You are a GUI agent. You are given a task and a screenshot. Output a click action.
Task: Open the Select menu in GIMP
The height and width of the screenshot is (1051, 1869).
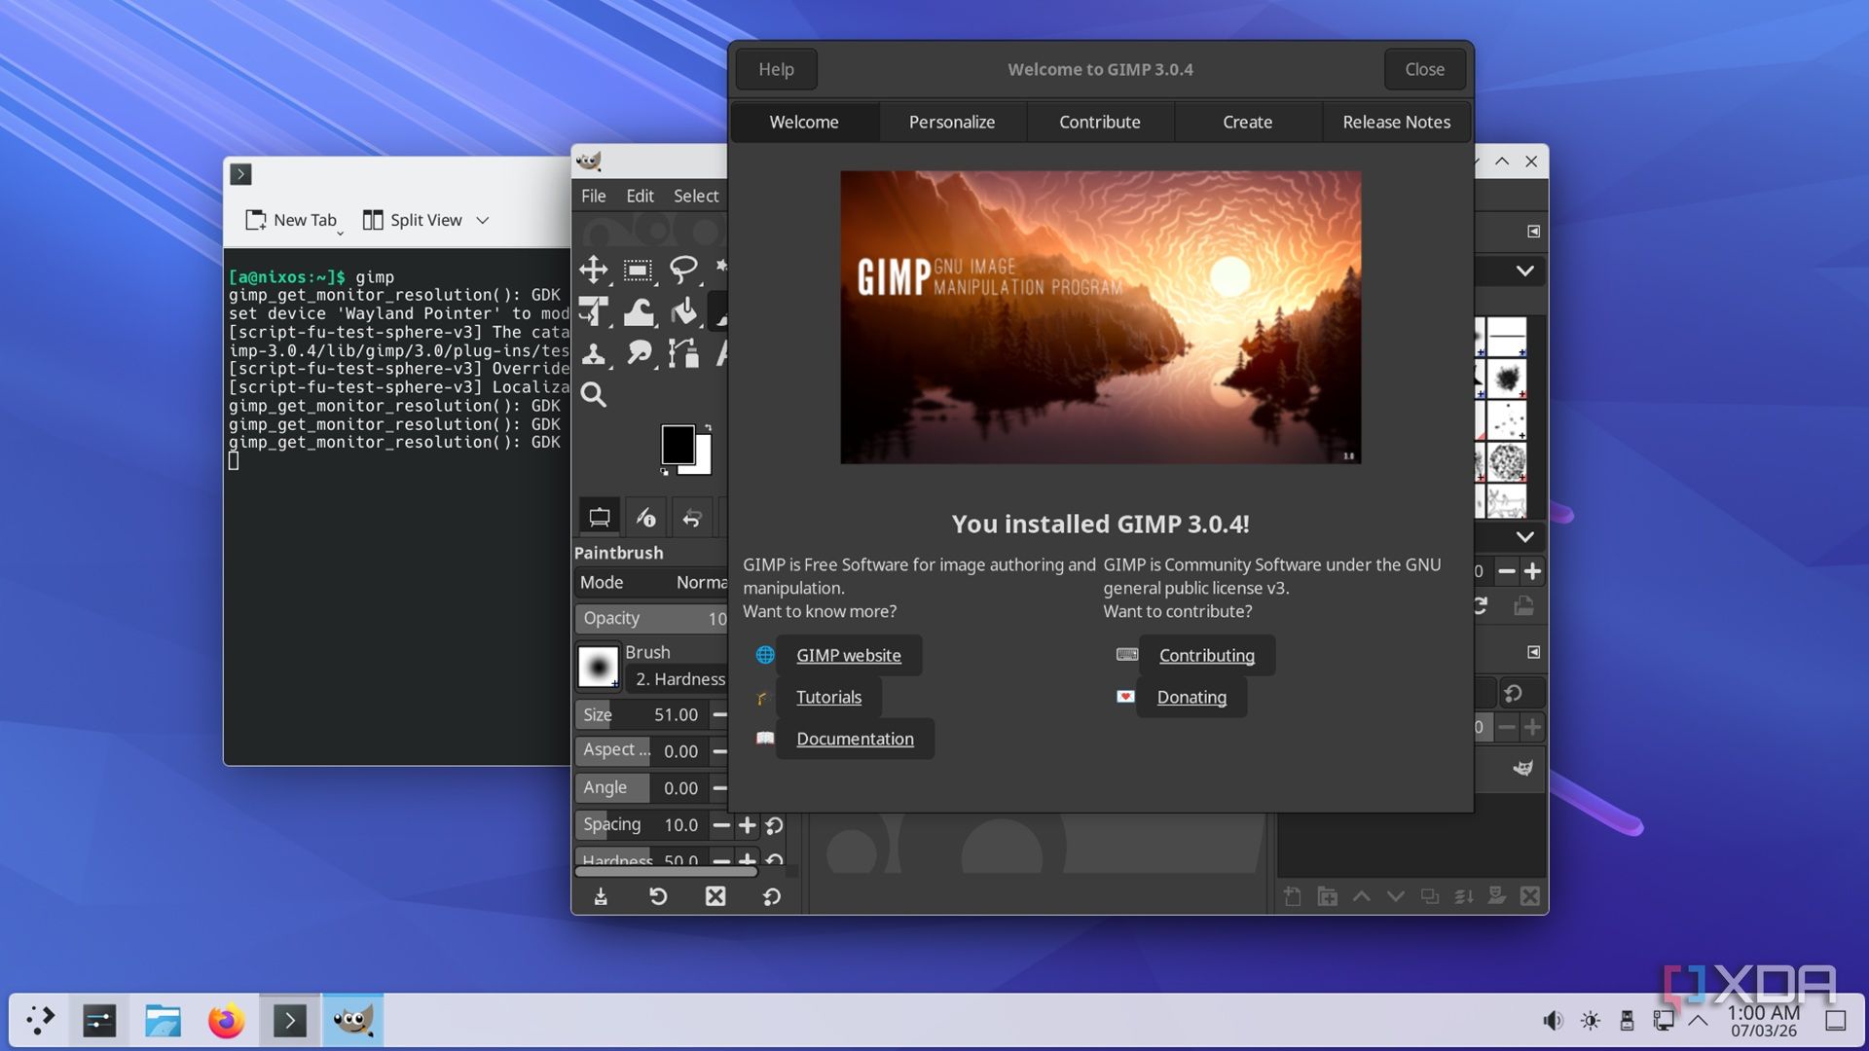(x=696, y=196)
